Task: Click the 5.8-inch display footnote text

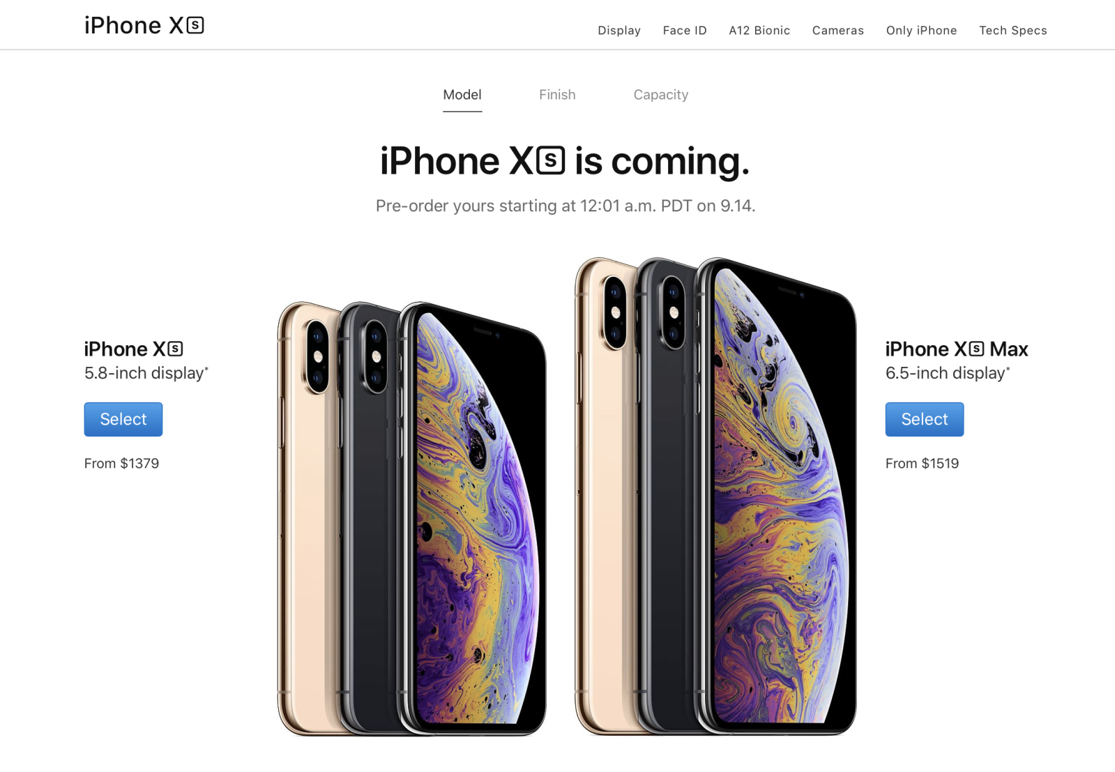Action: [x=146, y=373]
